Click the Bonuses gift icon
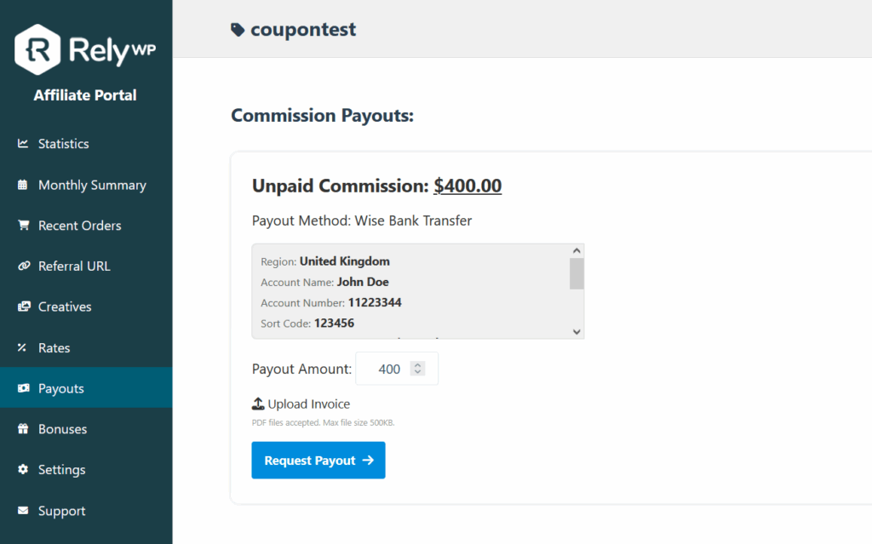 (x=23, y=429)
